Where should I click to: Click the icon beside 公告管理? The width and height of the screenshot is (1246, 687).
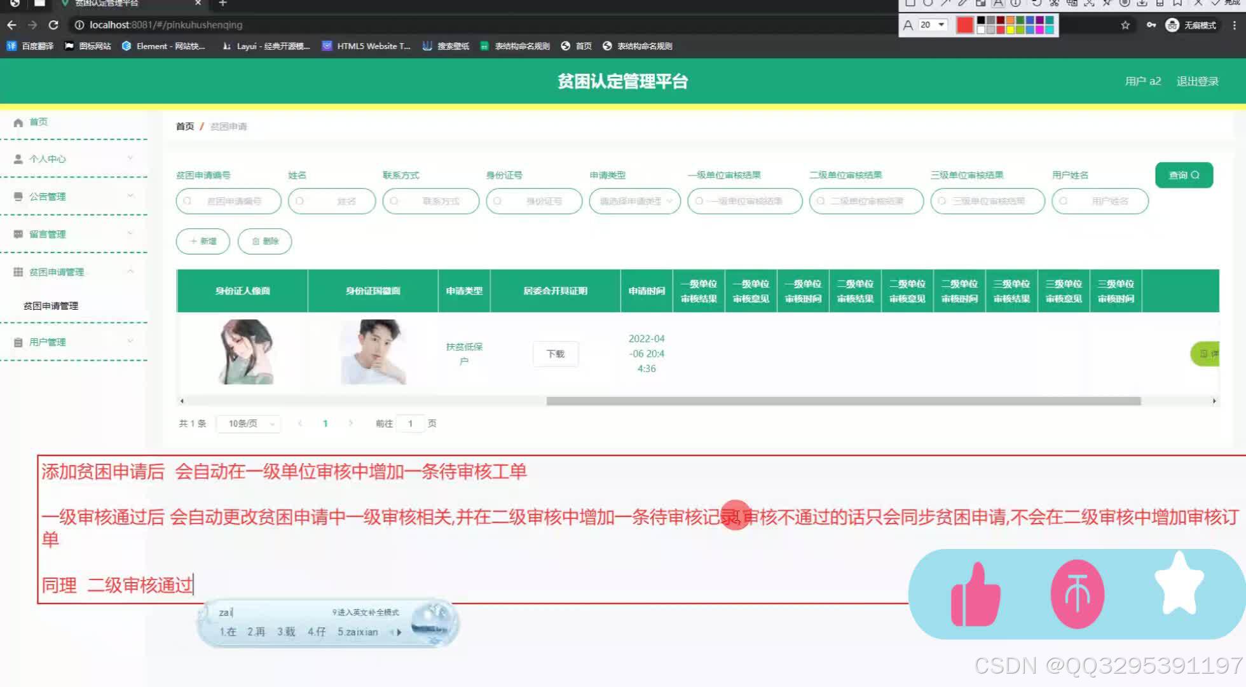click(18, 197)
